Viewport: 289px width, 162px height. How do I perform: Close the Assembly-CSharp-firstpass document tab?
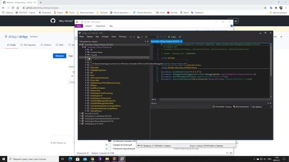tap(181, 41)
